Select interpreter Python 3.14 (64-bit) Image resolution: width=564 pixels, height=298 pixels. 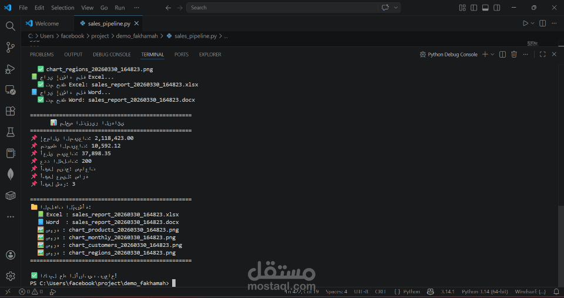(x=485, y=292)
